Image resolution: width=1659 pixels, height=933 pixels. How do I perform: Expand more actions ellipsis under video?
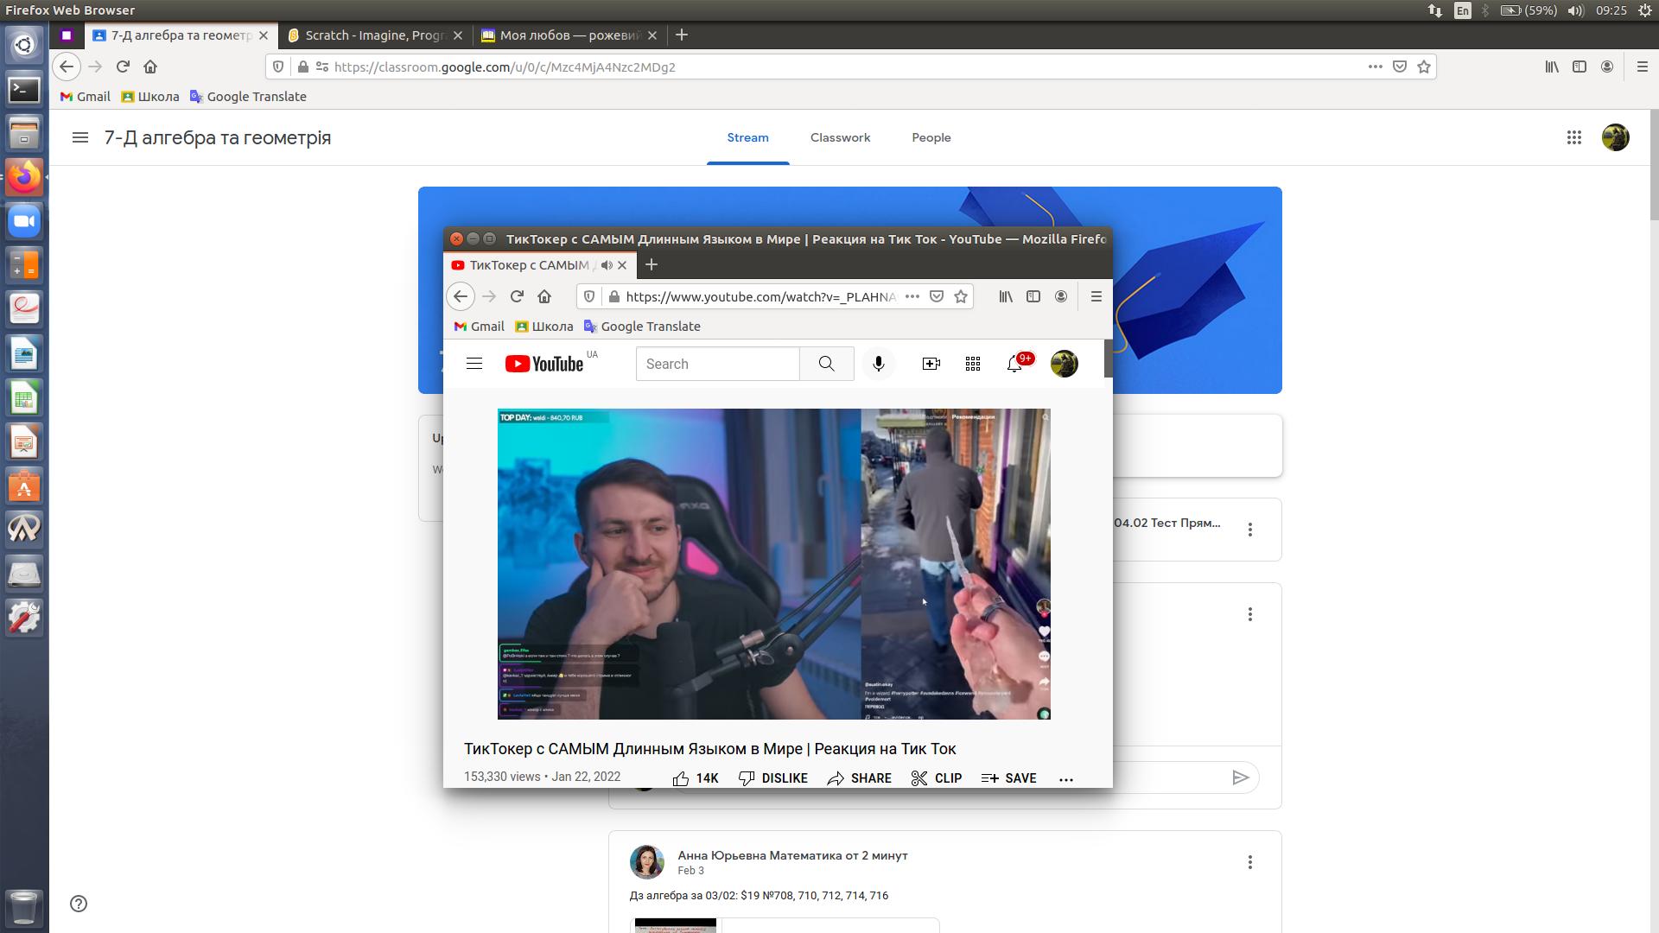[x=1065, y=778]
